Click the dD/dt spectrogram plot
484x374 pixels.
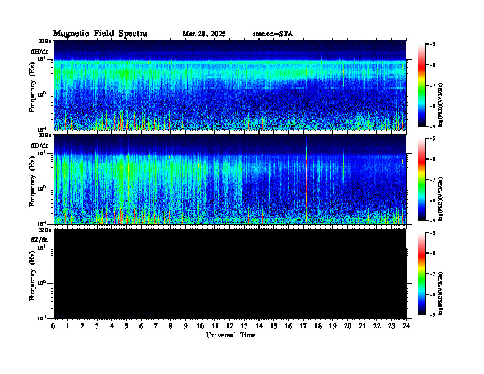pos(230,179)
